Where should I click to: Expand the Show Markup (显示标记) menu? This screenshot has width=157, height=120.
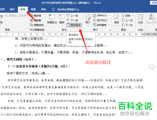tap(101, 20)
